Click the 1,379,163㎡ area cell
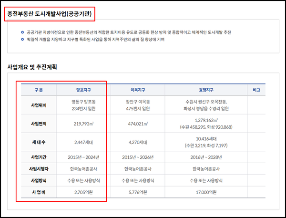The image size is (286, 218). [206, 124]
